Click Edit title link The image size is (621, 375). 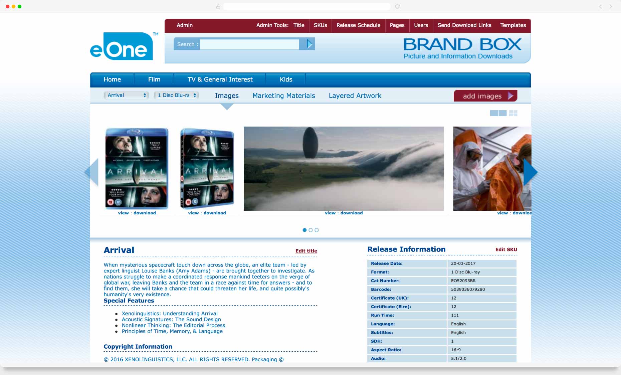[306, 251]
